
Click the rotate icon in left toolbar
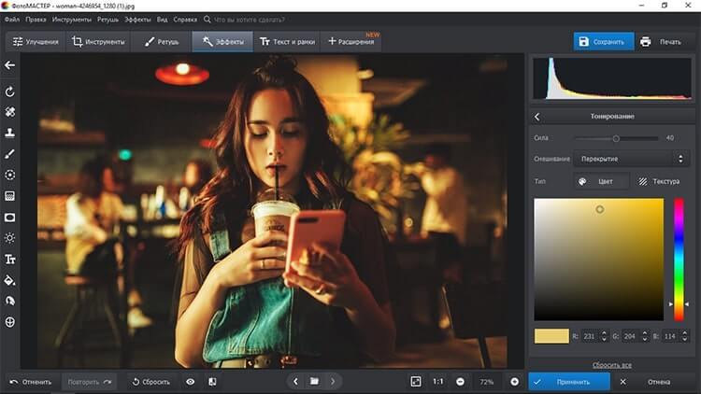[x=10, y=91]
